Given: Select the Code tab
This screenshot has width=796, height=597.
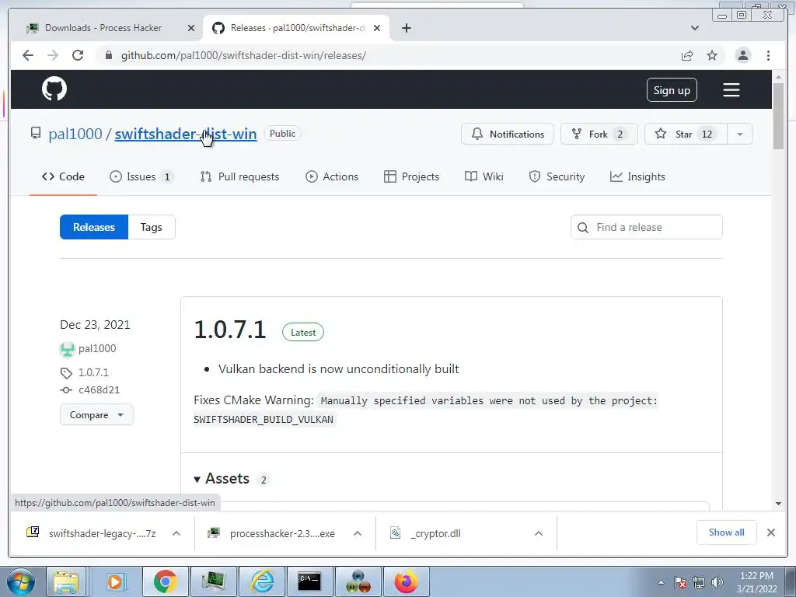Looking at the screenshot, I should tap(63, 176).
